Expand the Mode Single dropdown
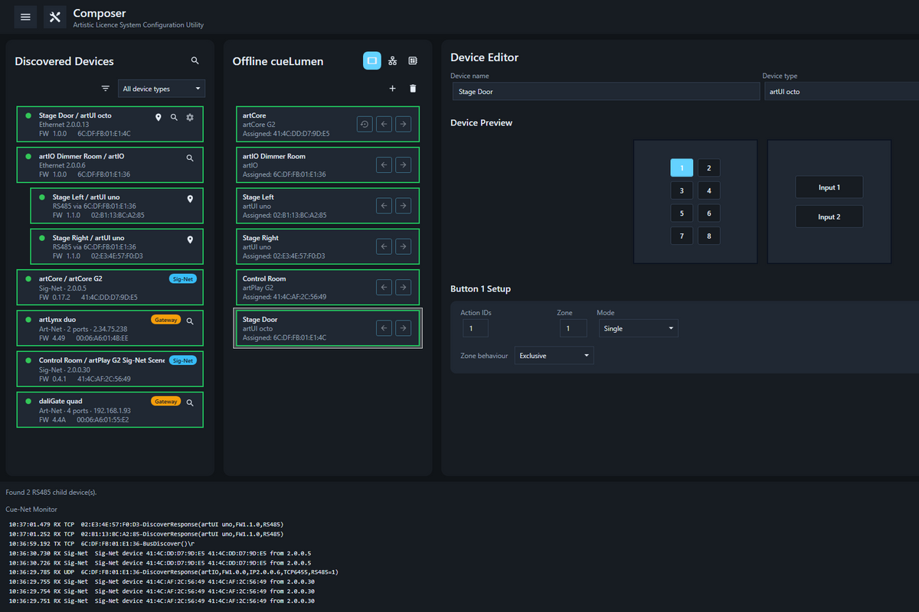The height and width of the screenshot is (612, 919). pyautogui.click(x=638, y=328)
